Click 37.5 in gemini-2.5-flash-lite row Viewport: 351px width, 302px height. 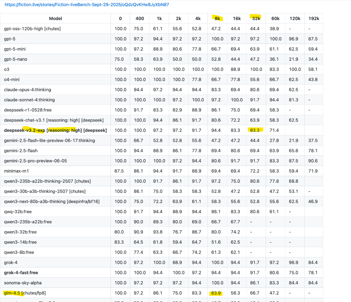313,141
